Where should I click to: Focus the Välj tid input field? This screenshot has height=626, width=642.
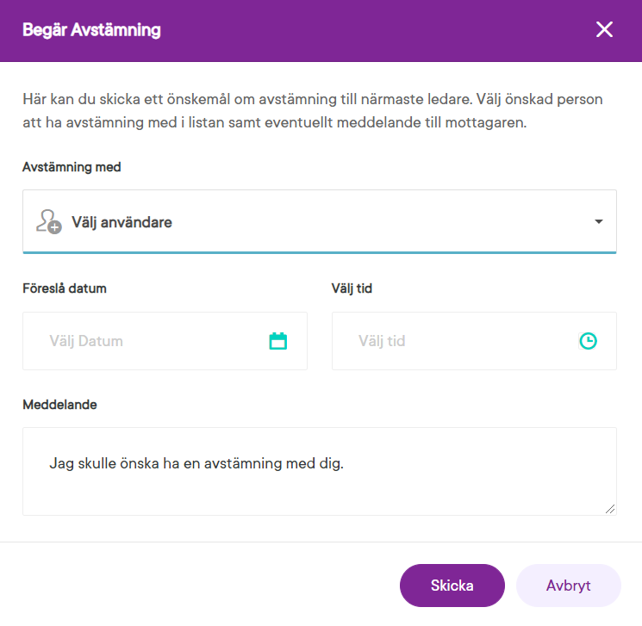click(x=457, y=341)
